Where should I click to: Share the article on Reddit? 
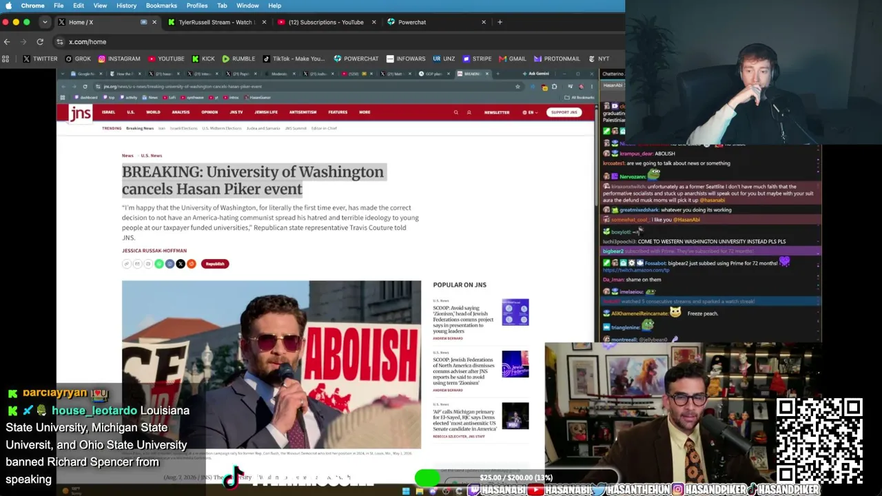click(x=192, y=264)
